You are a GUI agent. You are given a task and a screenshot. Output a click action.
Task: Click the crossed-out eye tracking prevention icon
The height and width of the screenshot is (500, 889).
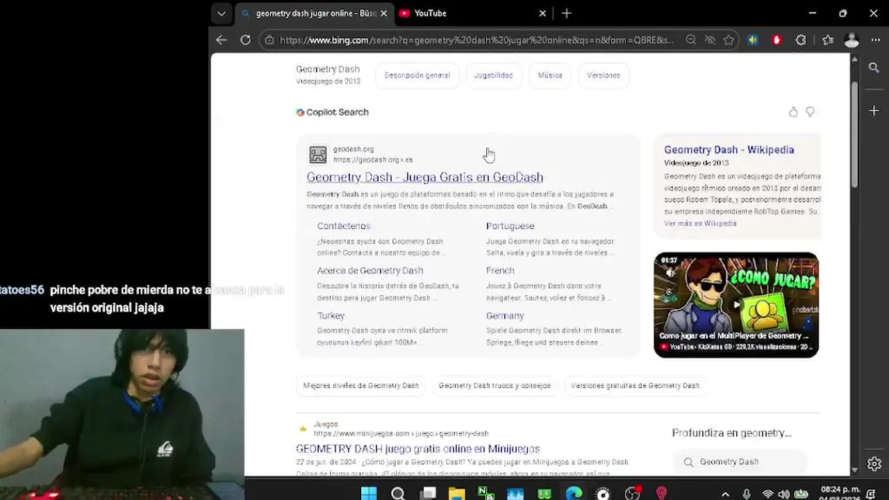coord(710,40)
